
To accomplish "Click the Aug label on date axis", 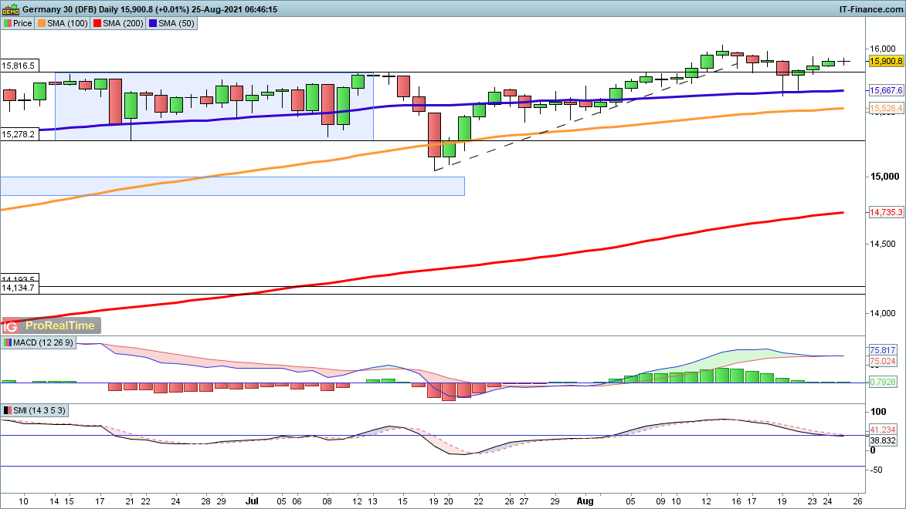I will click(586, 501).
